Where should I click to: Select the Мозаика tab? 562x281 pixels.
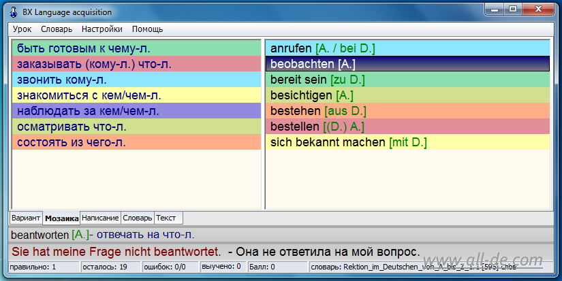pyautogui.click(x=61, y=218)
